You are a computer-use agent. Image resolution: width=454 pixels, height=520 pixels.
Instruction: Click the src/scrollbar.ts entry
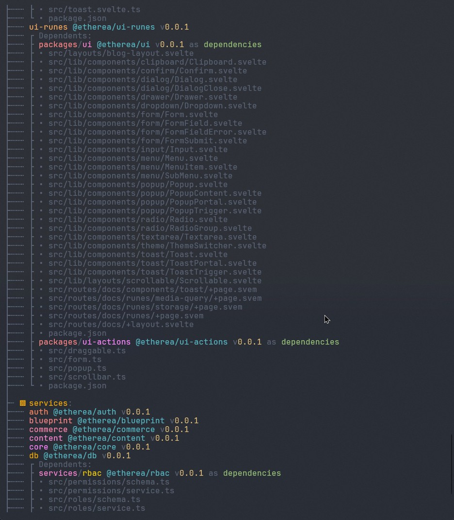(x=87, y=377)
